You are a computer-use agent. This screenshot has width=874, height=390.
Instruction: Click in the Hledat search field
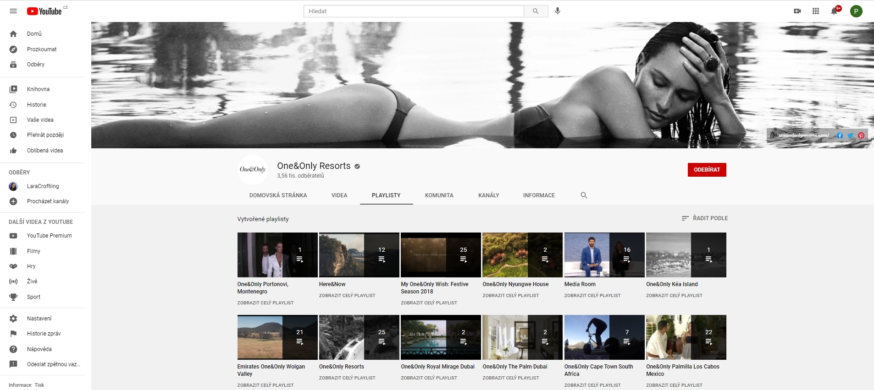[x=414, y=11]
